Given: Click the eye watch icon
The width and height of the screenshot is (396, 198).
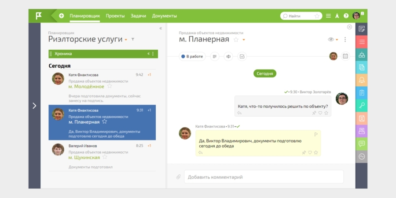Looking at the screenshot, I should point(331,40).
